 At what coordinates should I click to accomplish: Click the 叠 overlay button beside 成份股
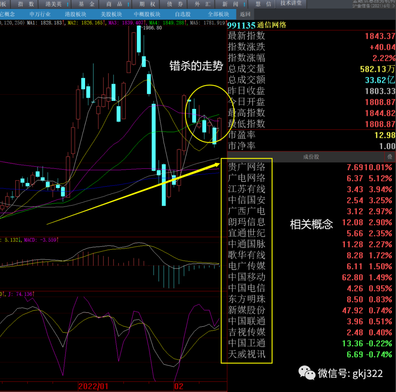(390, 157)
